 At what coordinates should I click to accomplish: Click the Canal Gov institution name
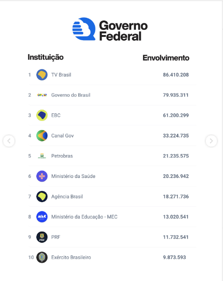(62, 136)
